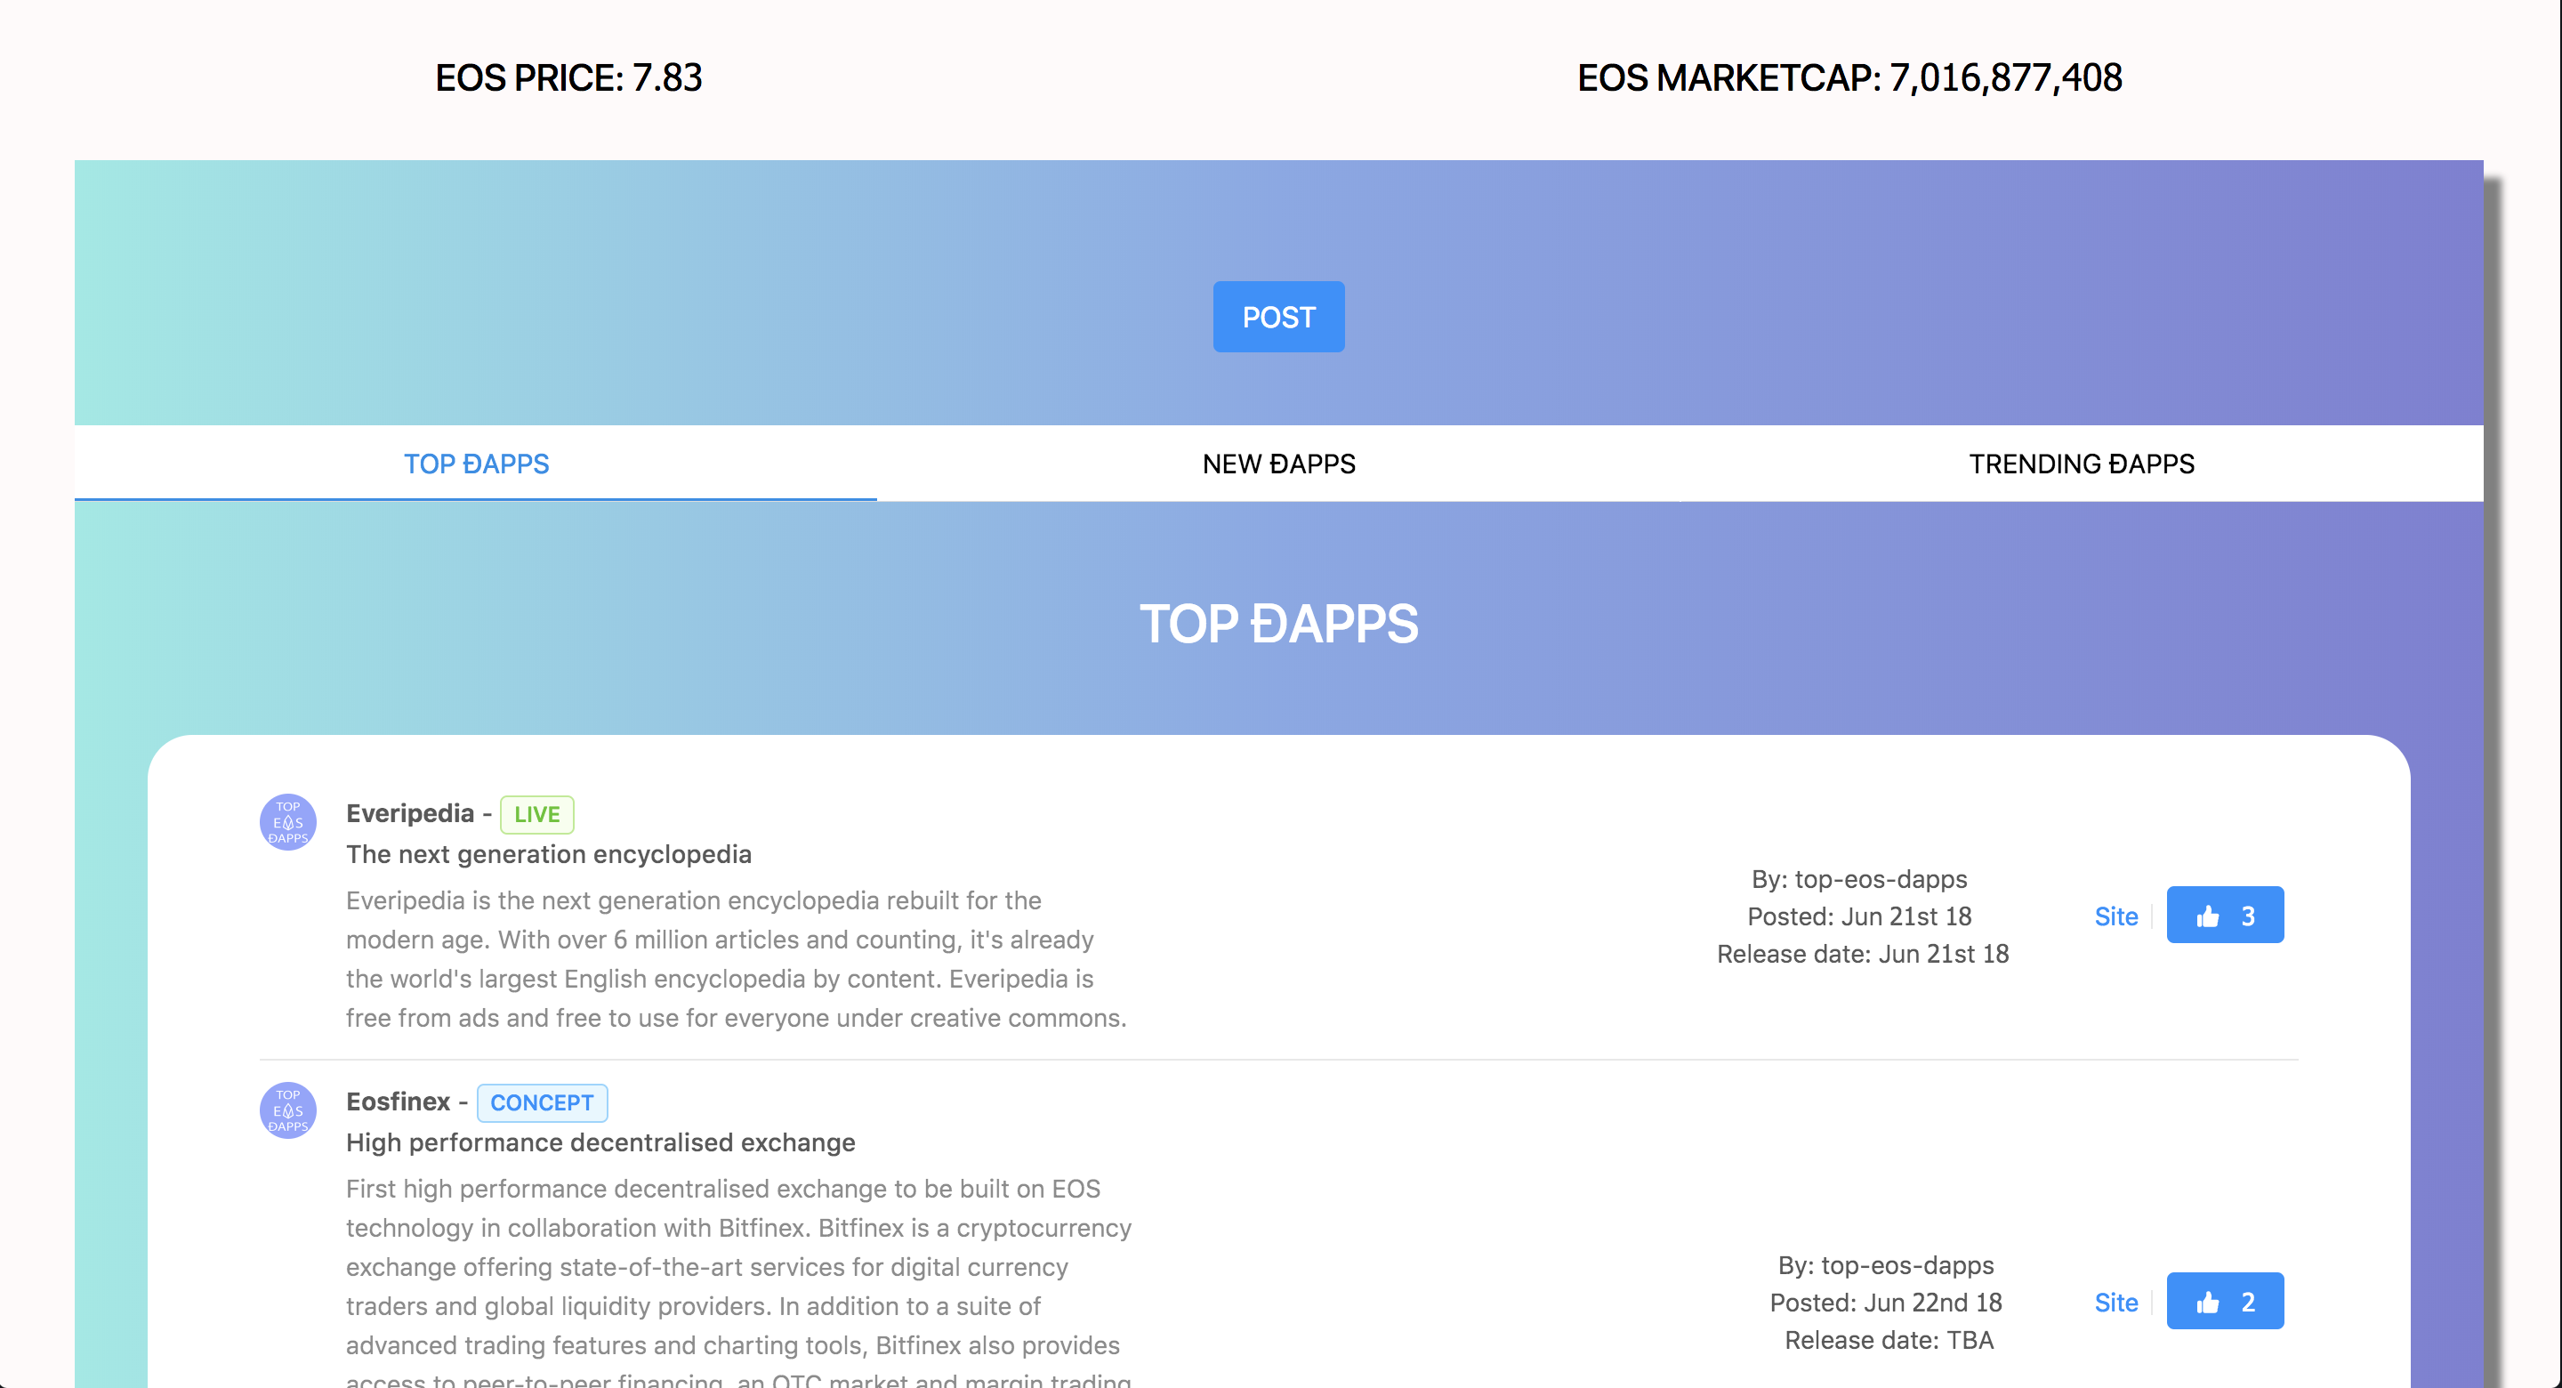The height and width of the screenshot is (1388, 2562).
Task: Click Eosfinex's Top EOS Dapps logo avatar
Action: tap(287, 1110)
